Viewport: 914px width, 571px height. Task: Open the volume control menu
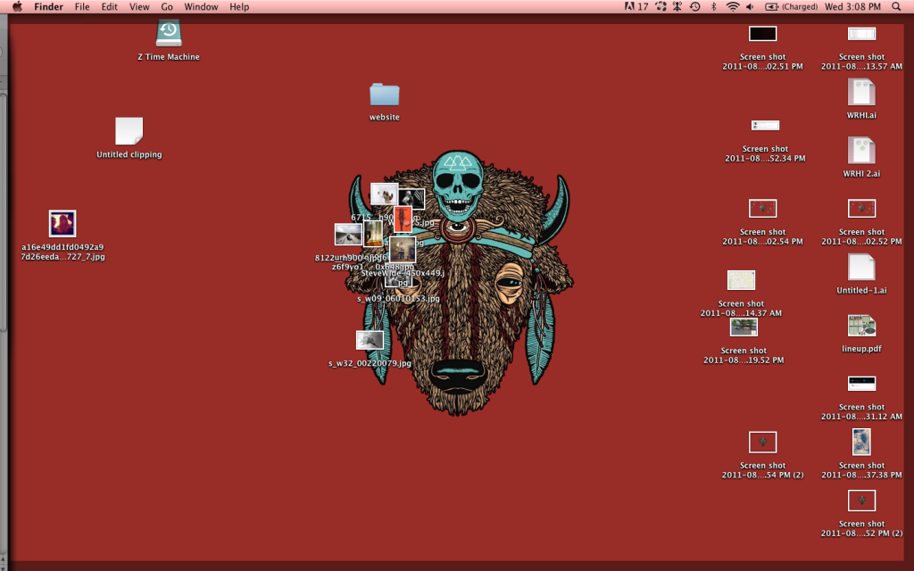tap(750, 6)
